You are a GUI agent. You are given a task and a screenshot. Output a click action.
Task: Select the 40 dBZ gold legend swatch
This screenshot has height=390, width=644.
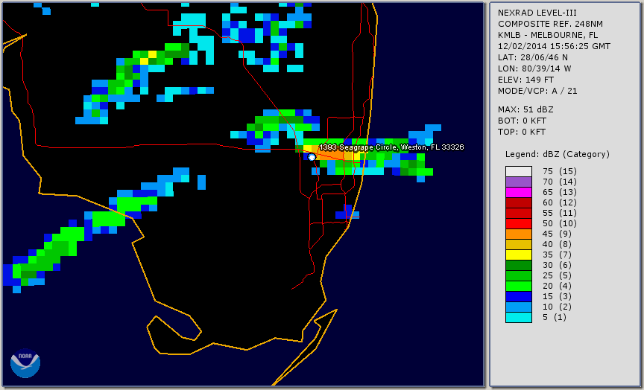click(x=519, y=244)
